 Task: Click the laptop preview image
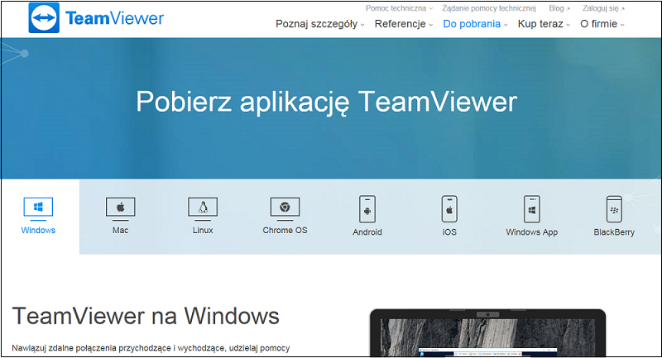pyautogui.click(x=487, y=332)
